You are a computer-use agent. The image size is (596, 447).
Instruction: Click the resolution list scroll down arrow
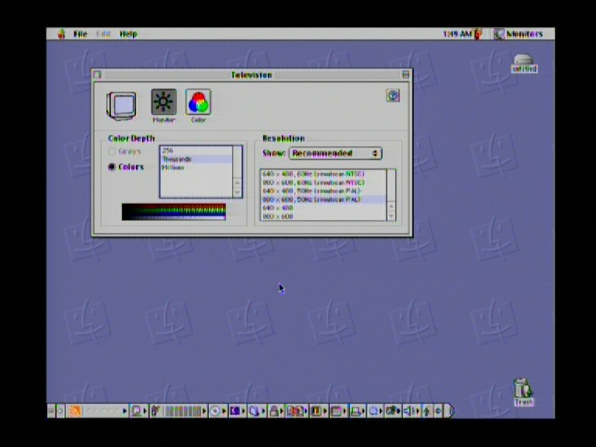click(x=391, y=217)
